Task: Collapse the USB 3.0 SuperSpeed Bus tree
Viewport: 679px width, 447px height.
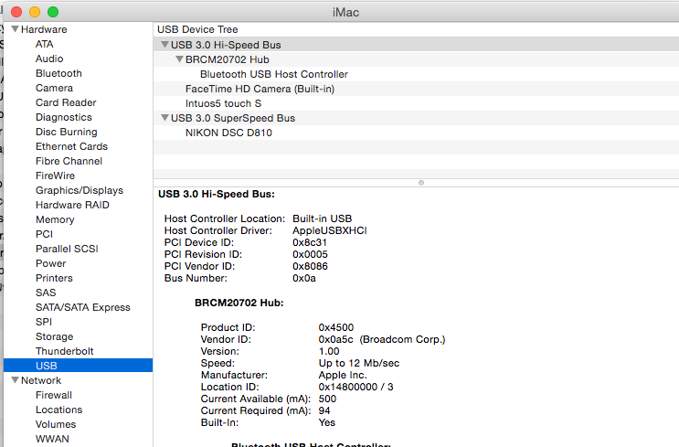Action: tap(164, 118)
